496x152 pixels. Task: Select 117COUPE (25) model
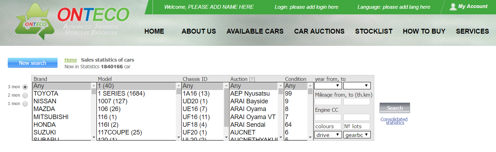(x=136, y=132)
